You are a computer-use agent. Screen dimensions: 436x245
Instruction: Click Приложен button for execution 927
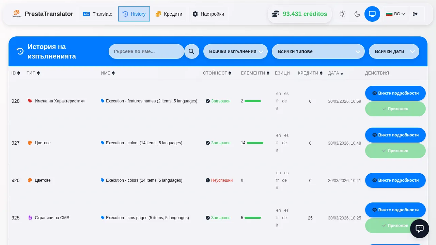(x=395, y=151)
